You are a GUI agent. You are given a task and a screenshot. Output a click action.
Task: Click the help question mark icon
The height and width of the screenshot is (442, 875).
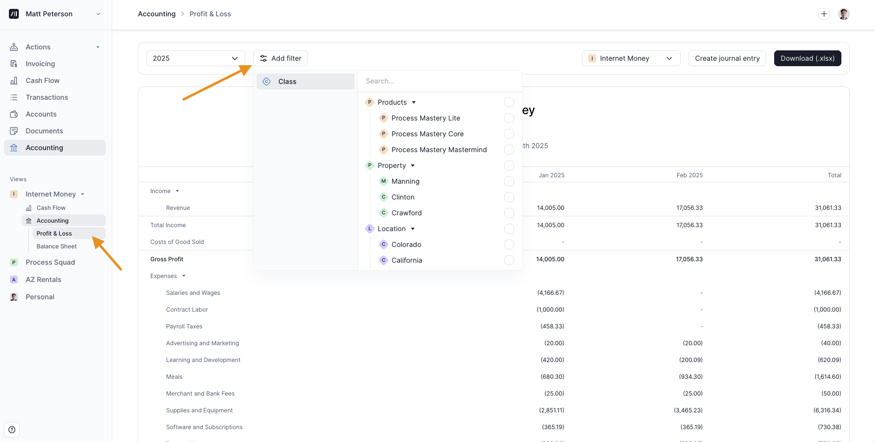click(x=12, y=430)
